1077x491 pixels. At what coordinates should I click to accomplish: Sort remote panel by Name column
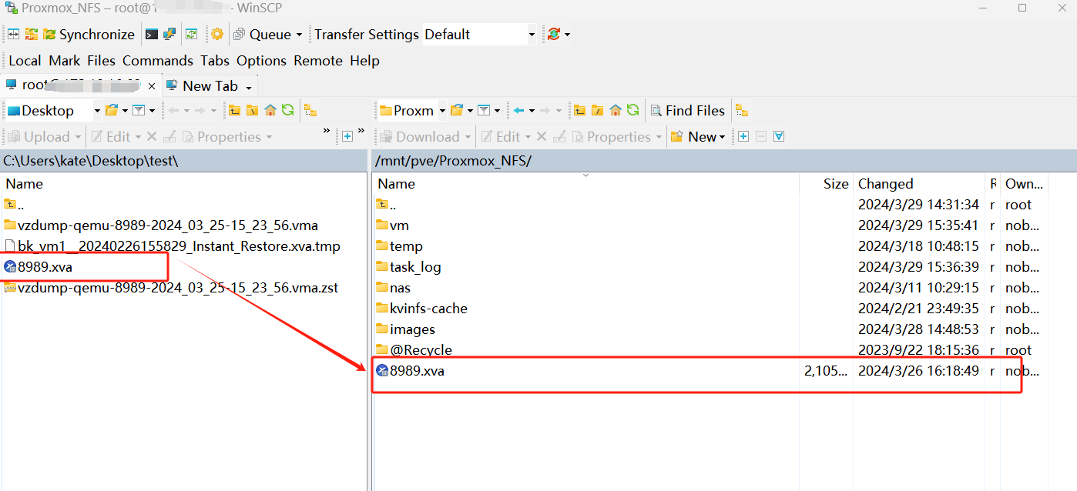pos(396,184)
